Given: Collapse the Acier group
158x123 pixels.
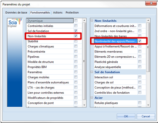Looking at the screenshot, I should tap(92, 98).
